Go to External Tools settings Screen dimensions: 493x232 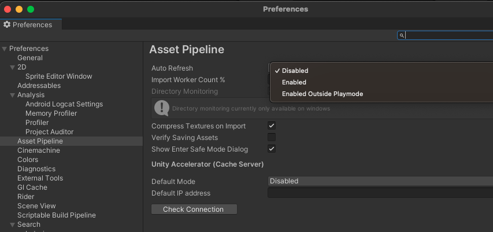tap(40, 178)
